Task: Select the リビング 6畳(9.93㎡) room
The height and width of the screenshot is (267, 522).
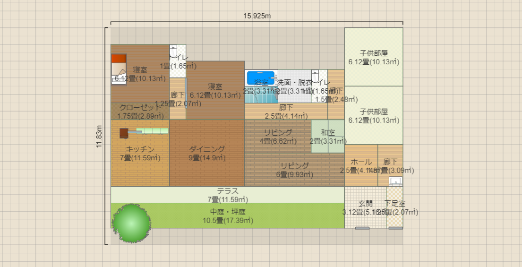Action: (295, 170)
